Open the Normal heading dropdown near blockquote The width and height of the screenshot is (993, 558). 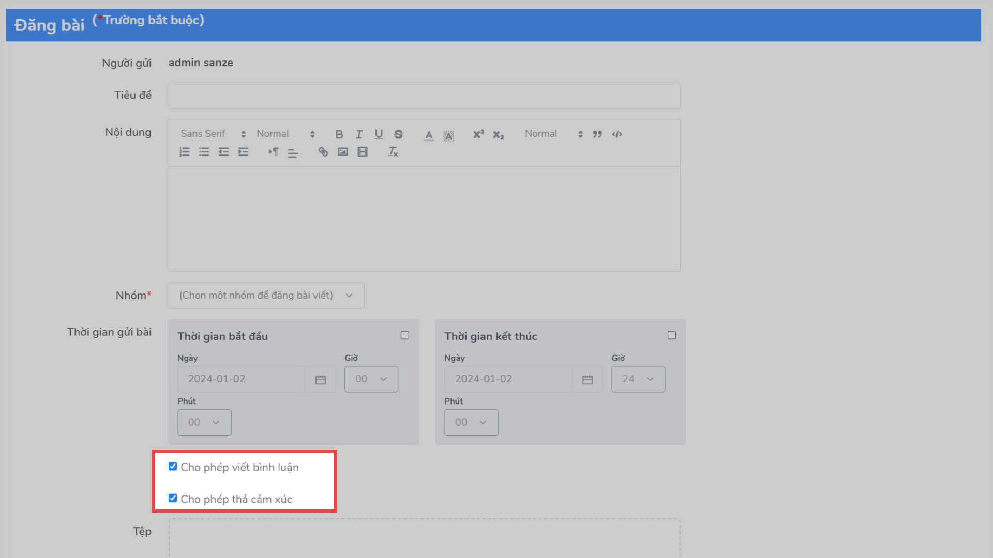[554, 134]
